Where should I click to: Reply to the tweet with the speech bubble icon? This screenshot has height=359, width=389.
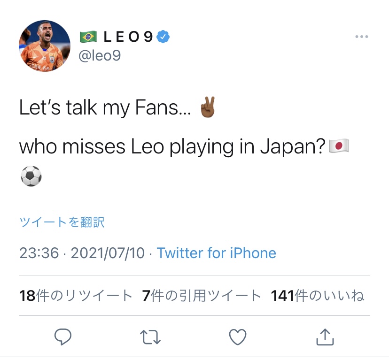tap(62, 336)
